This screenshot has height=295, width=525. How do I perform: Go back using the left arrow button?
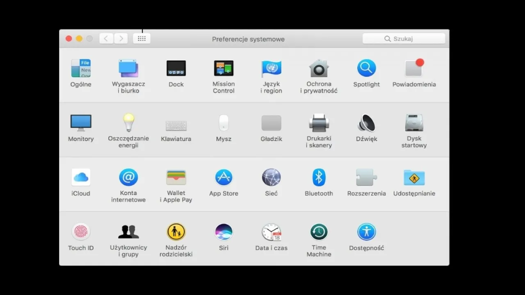point(106,38)
